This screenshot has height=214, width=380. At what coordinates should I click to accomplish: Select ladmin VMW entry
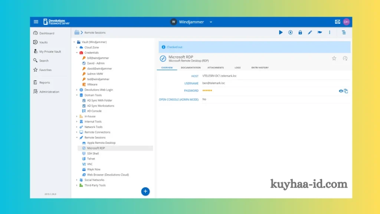click(95, 74)
